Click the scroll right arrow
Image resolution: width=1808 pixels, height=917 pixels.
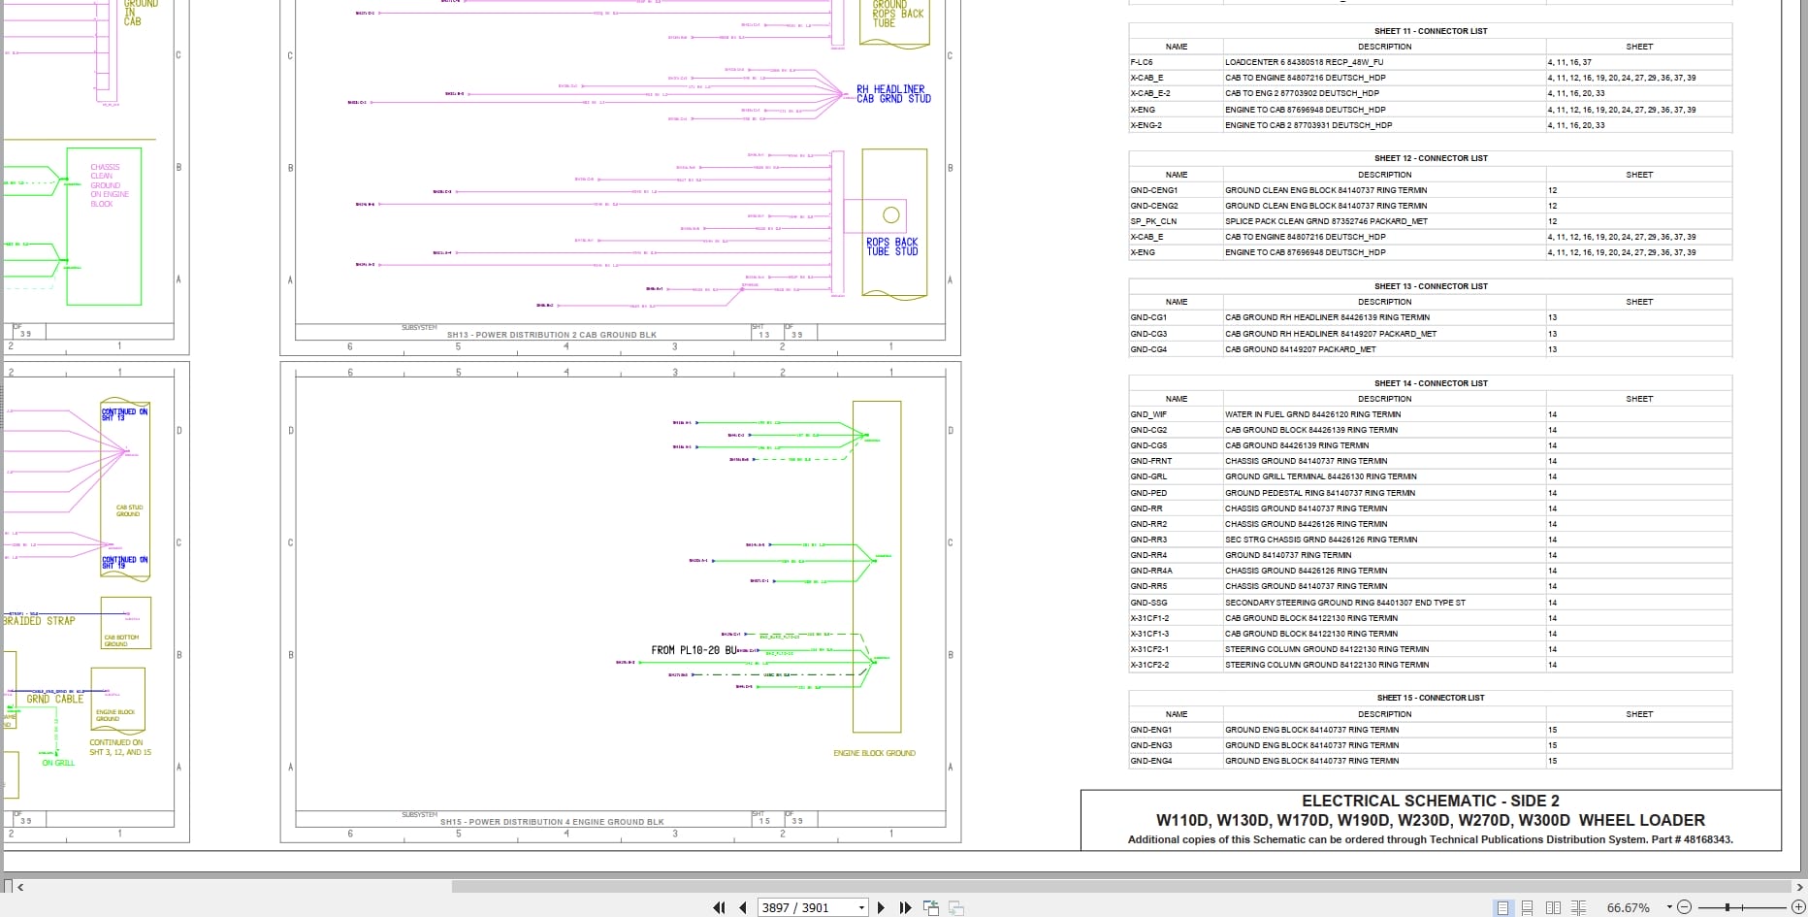[x=1799, y=886]
